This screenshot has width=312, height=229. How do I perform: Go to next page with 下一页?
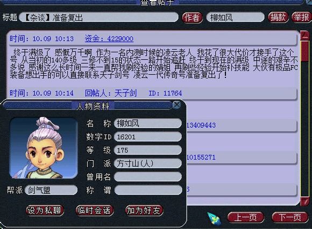[x=290, y=218]
